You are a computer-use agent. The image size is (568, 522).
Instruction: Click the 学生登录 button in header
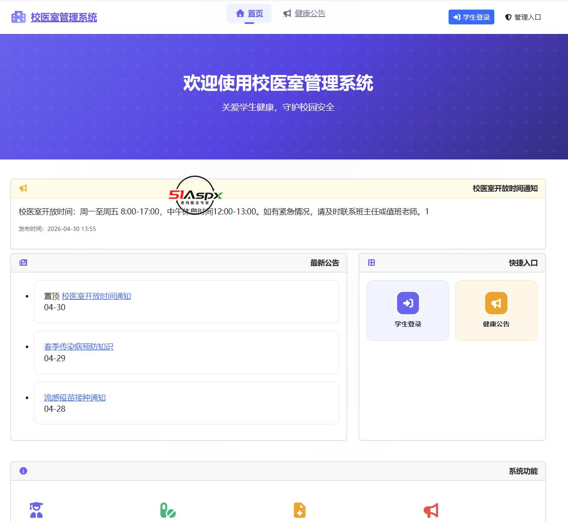pos(471,17)
